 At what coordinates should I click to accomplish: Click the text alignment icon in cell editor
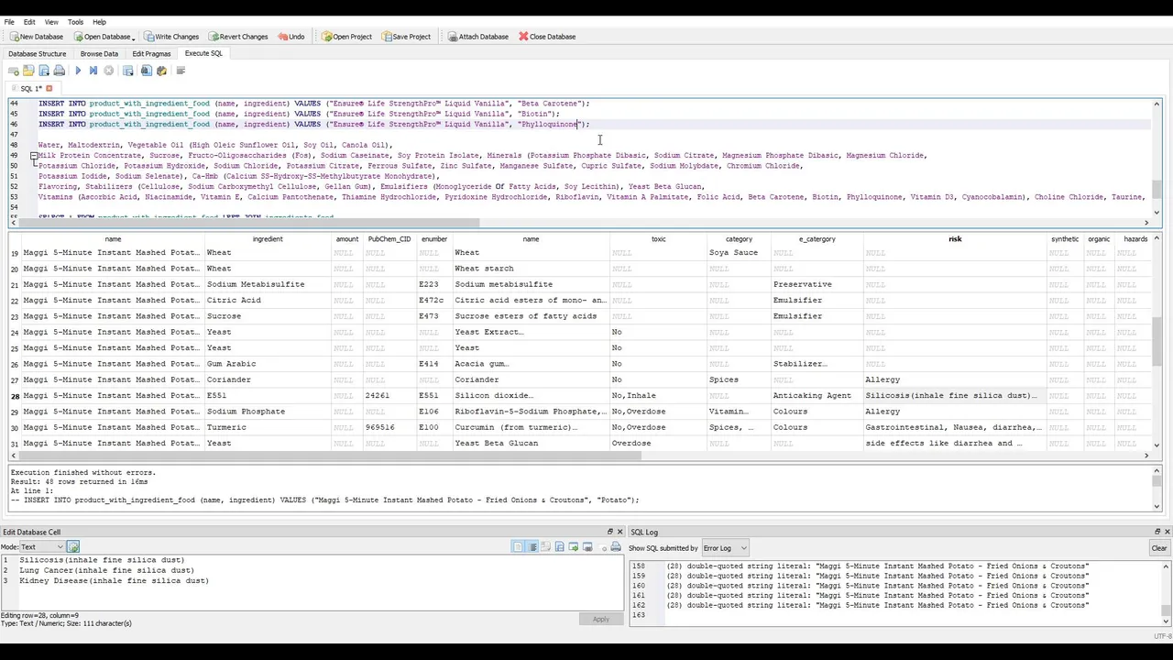(532, 547)
